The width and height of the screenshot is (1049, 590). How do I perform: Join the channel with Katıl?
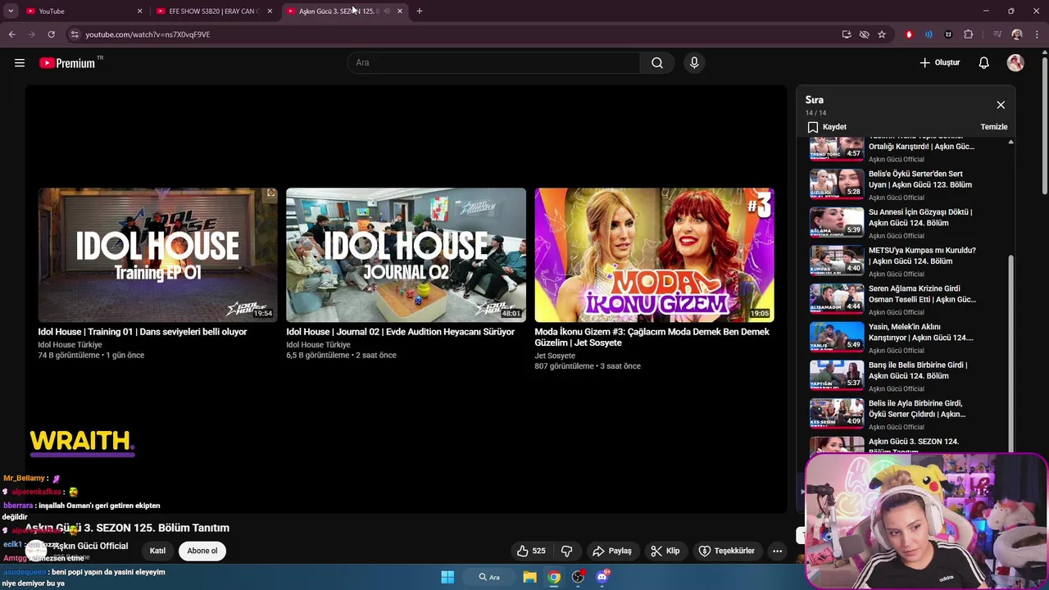(157, 551)
